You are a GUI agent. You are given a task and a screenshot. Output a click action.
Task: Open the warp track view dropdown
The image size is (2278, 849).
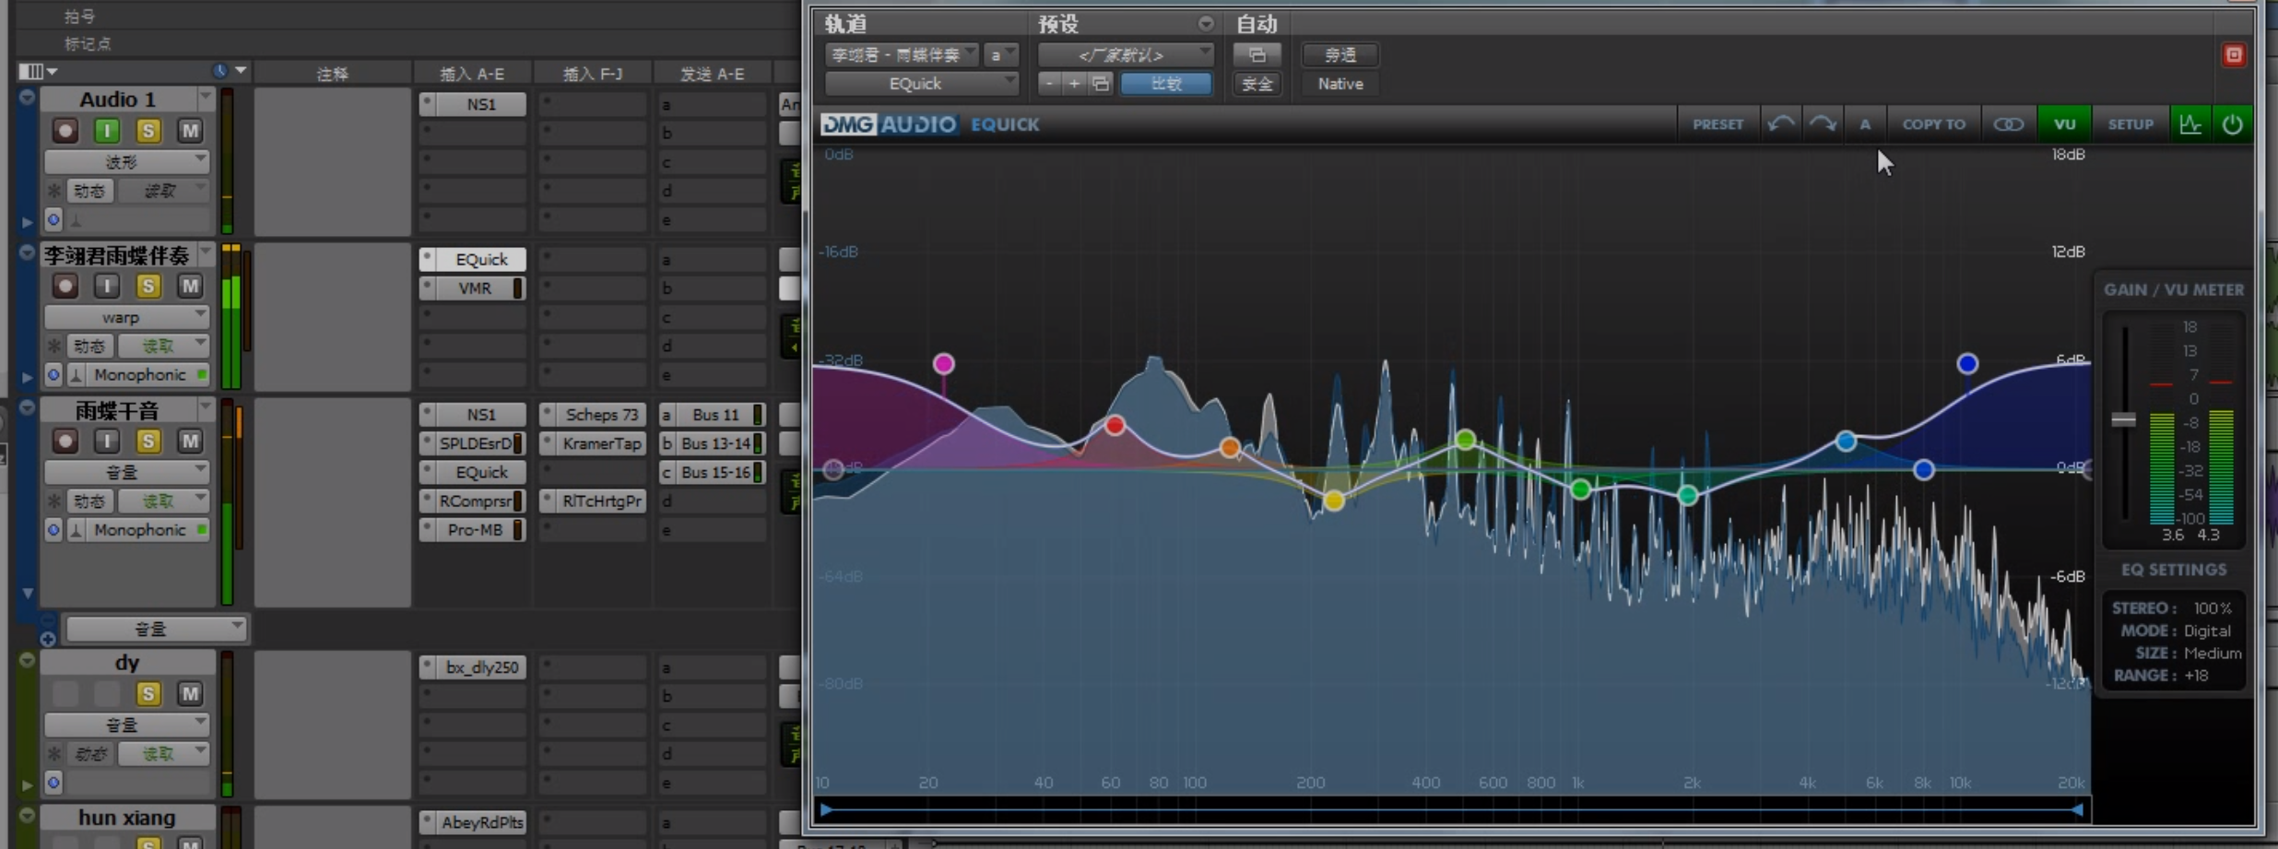[126, 317]
